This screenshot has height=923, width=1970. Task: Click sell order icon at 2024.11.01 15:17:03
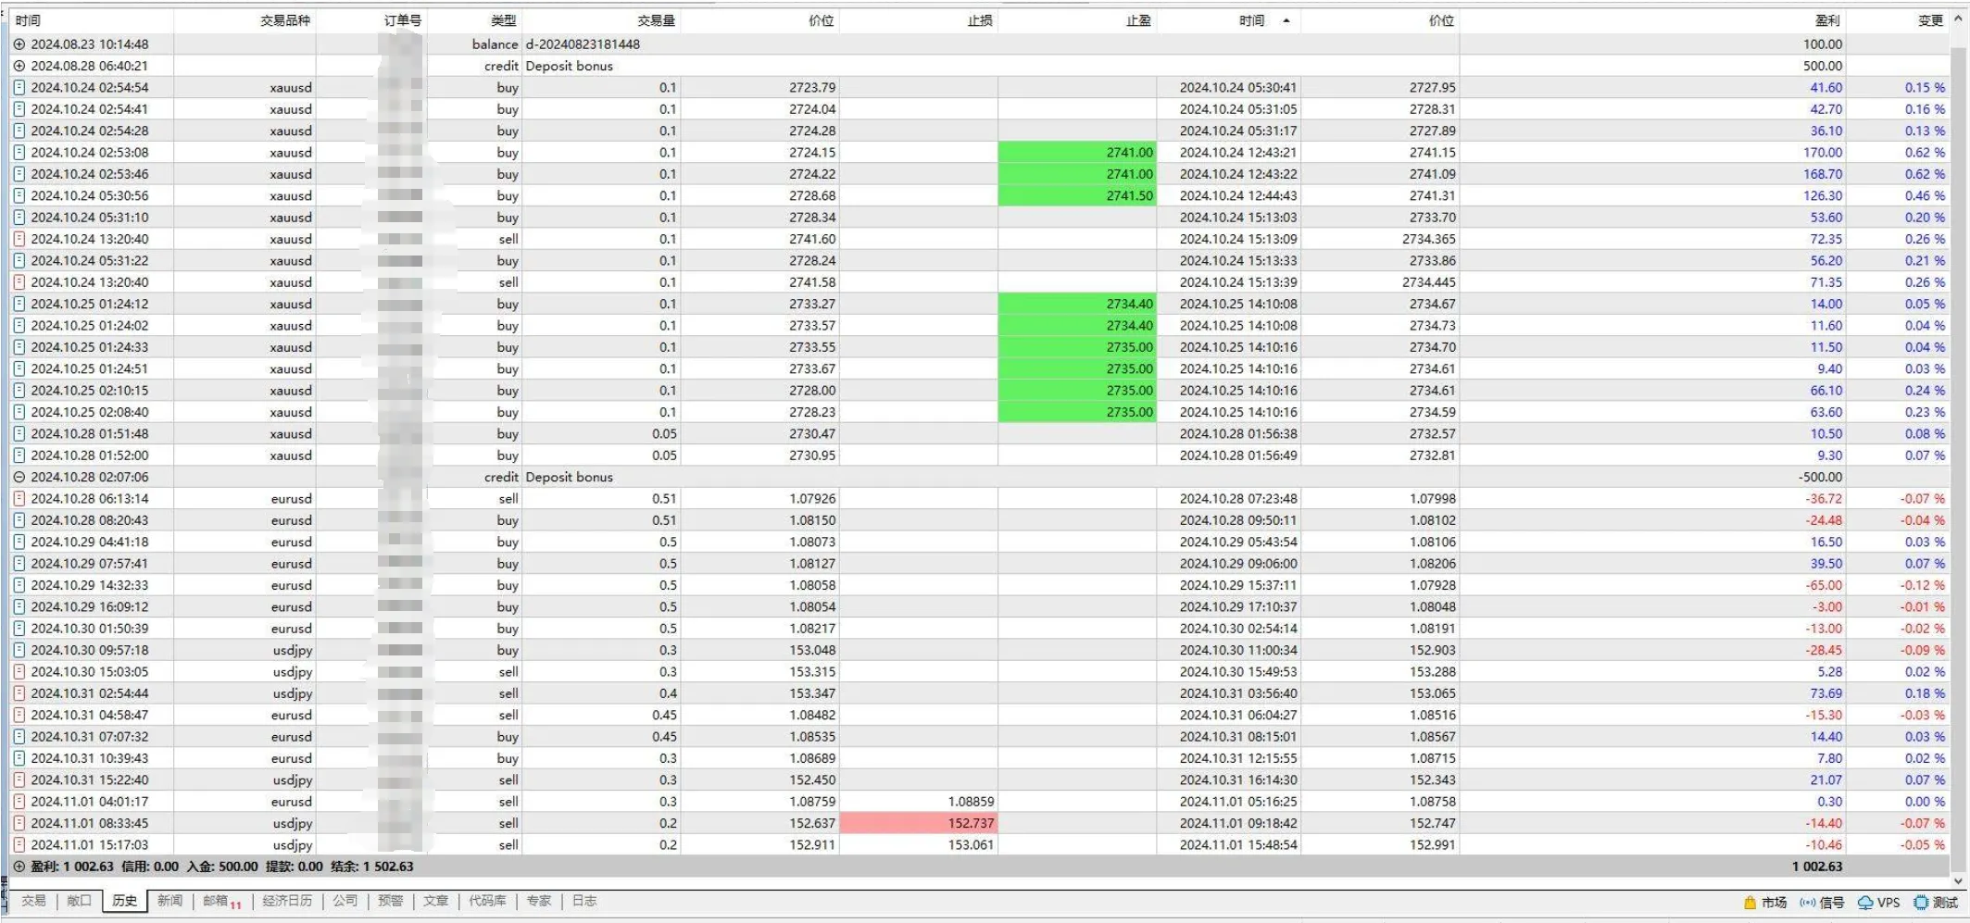pyautogui.click(x=19, y=844)
